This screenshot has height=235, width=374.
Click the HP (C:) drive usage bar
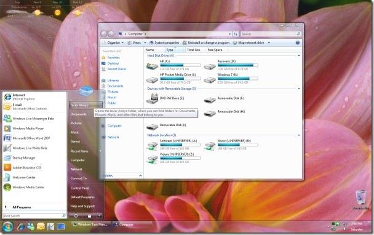180,65
